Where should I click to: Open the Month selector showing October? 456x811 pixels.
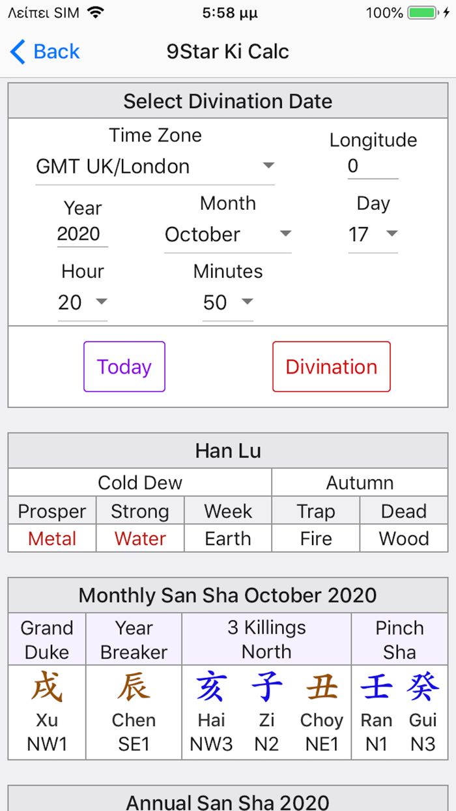pos(227,235)
